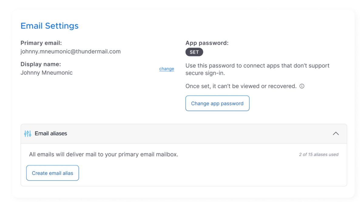Click the App password label
This screenshot has height=202, width=364.
click(x=207, y=43)
